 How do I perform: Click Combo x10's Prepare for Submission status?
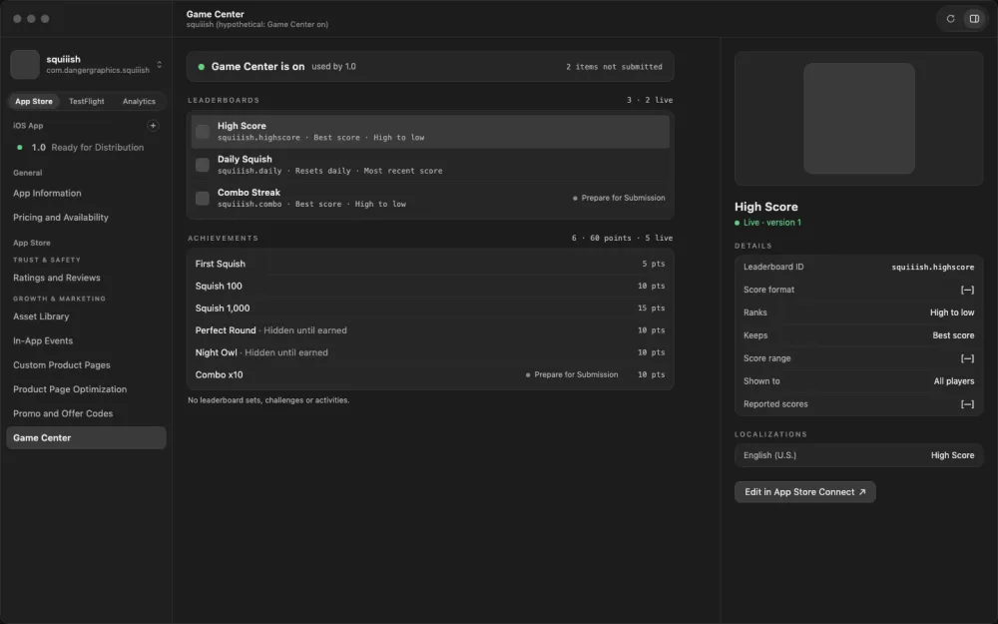pos(572,375)
